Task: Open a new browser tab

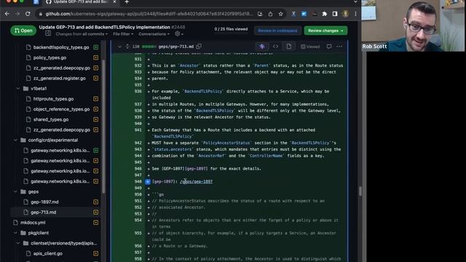Action: (x=127, y=2)
